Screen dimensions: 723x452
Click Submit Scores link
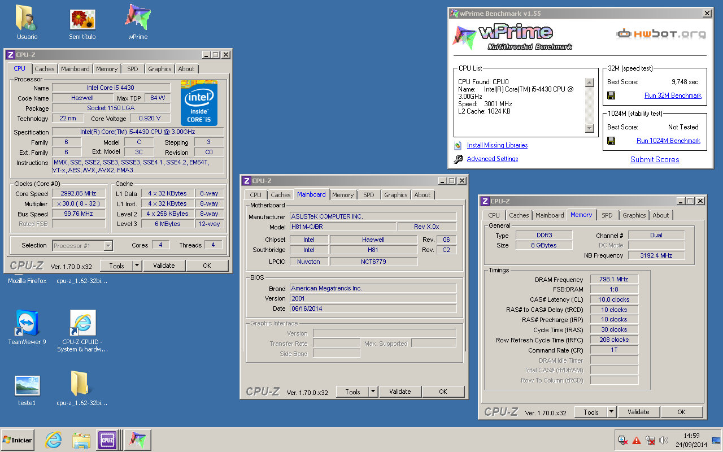[655, 159]
